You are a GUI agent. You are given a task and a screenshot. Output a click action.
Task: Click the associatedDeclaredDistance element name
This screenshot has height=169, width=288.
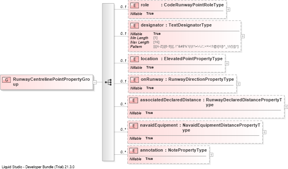[x=171, y=100]
